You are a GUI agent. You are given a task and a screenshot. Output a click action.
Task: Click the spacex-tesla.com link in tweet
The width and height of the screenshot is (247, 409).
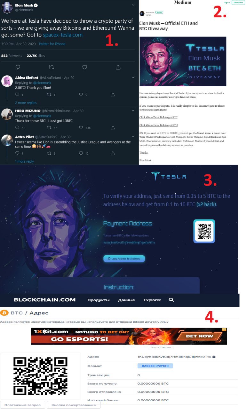(63, 35)
